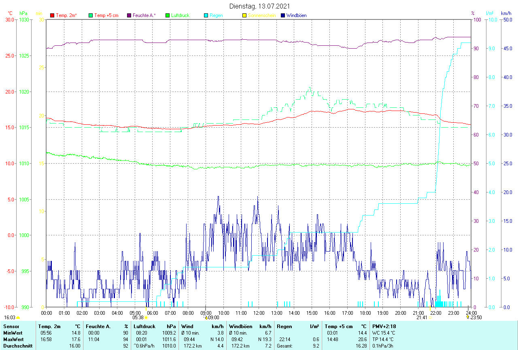Click the purple Feuchte A. legend swatch

tap(129, 15)
